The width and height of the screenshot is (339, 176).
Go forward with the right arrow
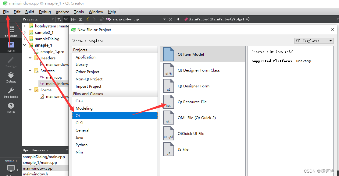click(94, 19)
